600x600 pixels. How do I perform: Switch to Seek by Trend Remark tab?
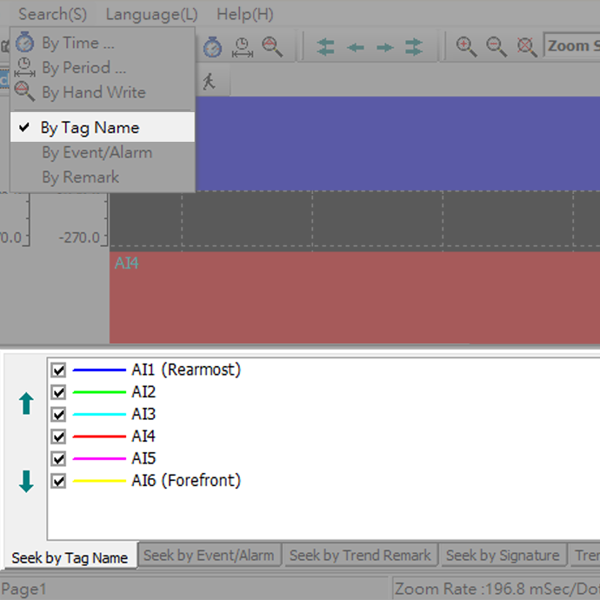click(x=360, y=555)
